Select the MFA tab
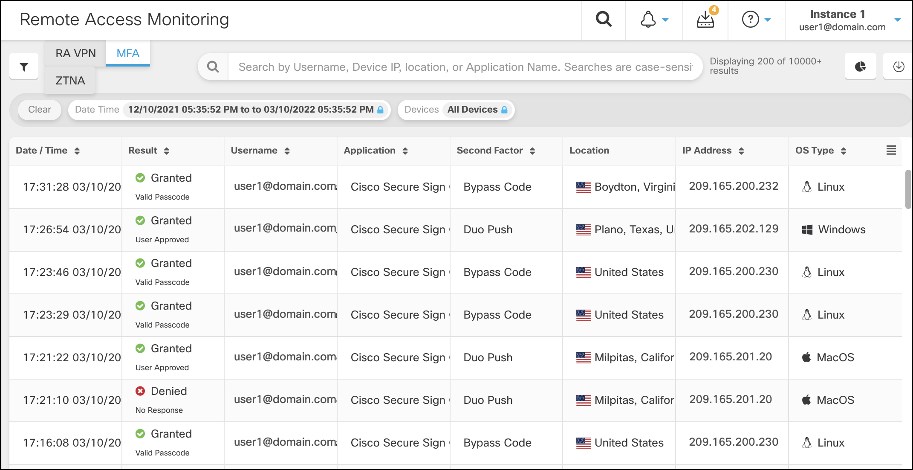 [128, 53]
